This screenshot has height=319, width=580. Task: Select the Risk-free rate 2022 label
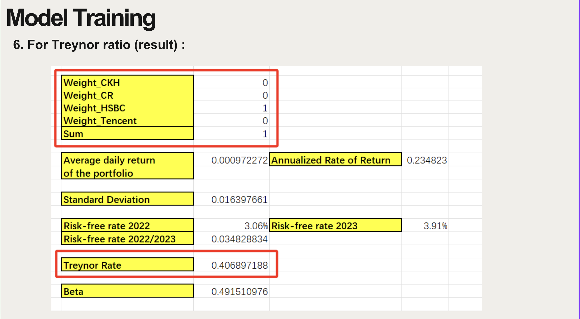(127, 226)
